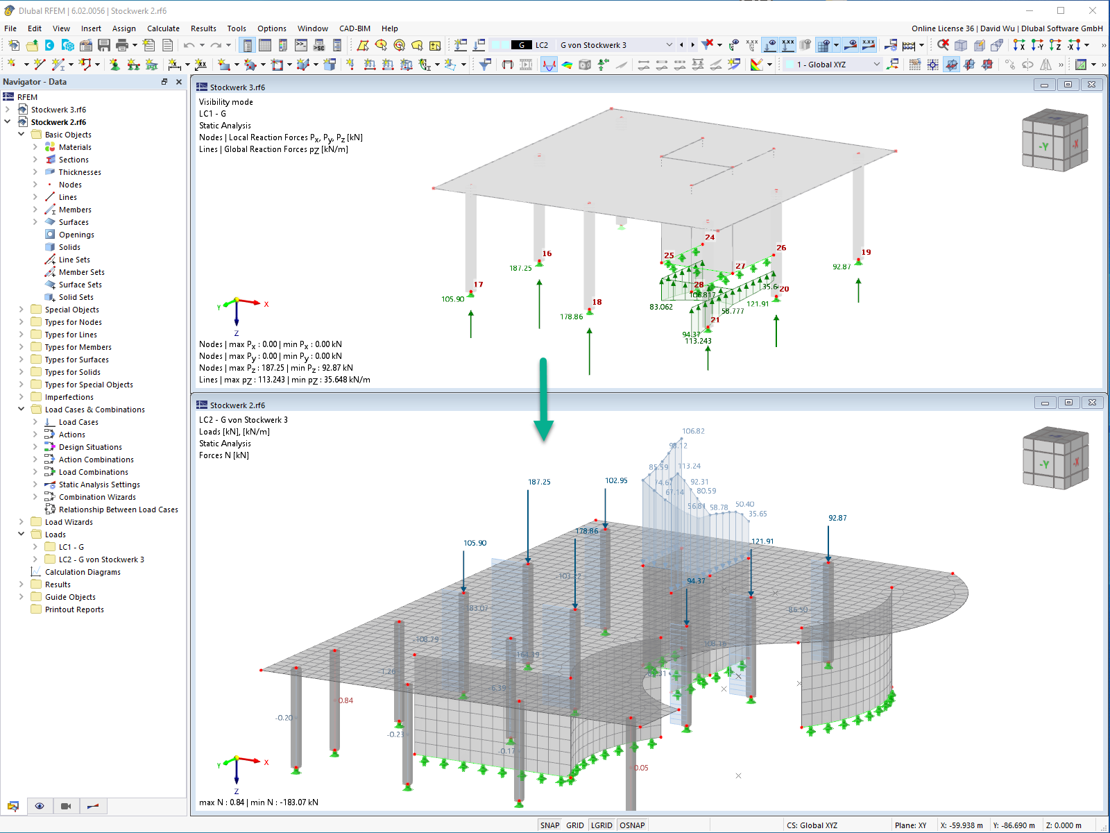
Task: Open the Help menu
Action: coord(389,28)
